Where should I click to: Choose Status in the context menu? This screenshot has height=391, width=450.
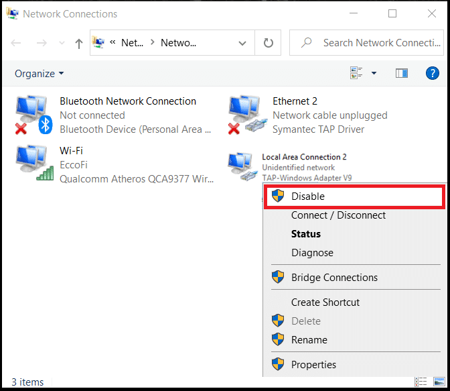point(354,234)
